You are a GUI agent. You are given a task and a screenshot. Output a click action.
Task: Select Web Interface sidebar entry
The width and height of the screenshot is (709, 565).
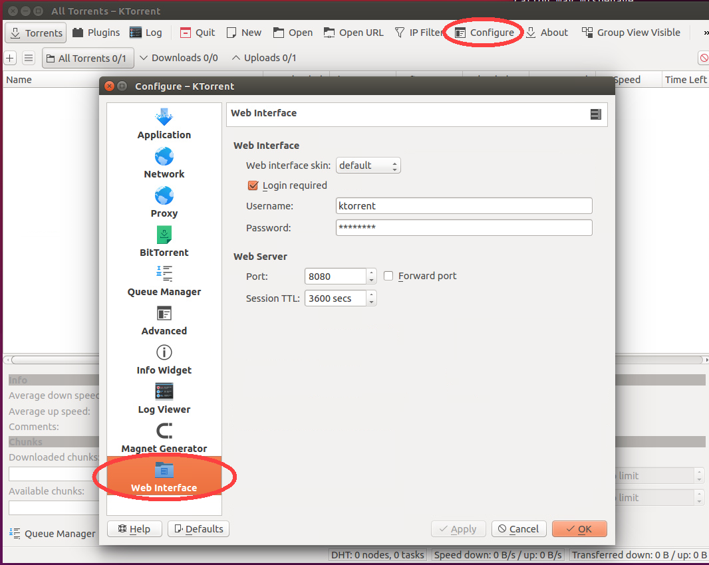point(164,476)
